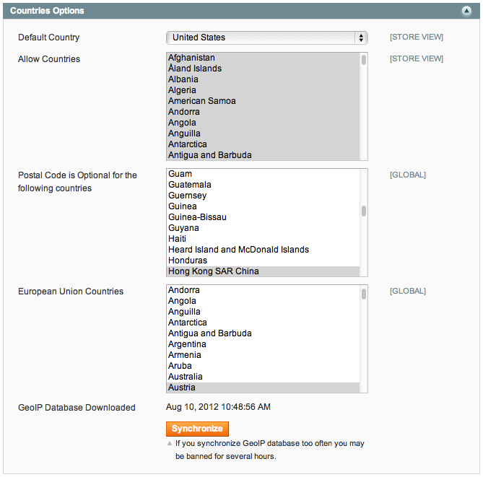Click the Synchronize button
Viewport: 483px width, 477px height.
(197, 429)
